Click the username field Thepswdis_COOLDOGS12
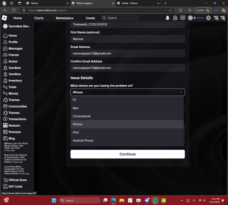Screen dimensions: 228x205 coord(128,25)
